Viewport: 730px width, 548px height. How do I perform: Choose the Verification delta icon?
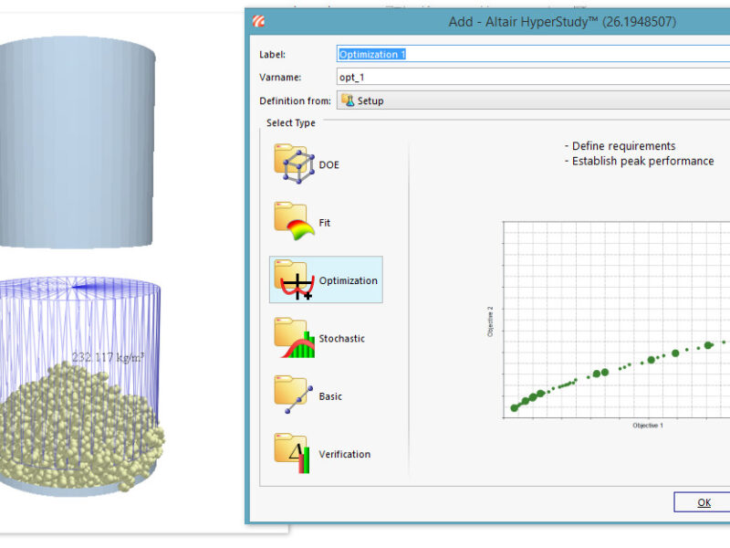(x=292, y=453)
